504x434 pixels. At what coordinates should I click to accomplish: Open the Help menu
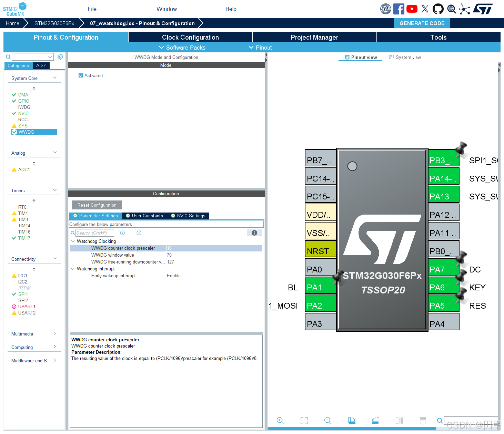(231, 9)
